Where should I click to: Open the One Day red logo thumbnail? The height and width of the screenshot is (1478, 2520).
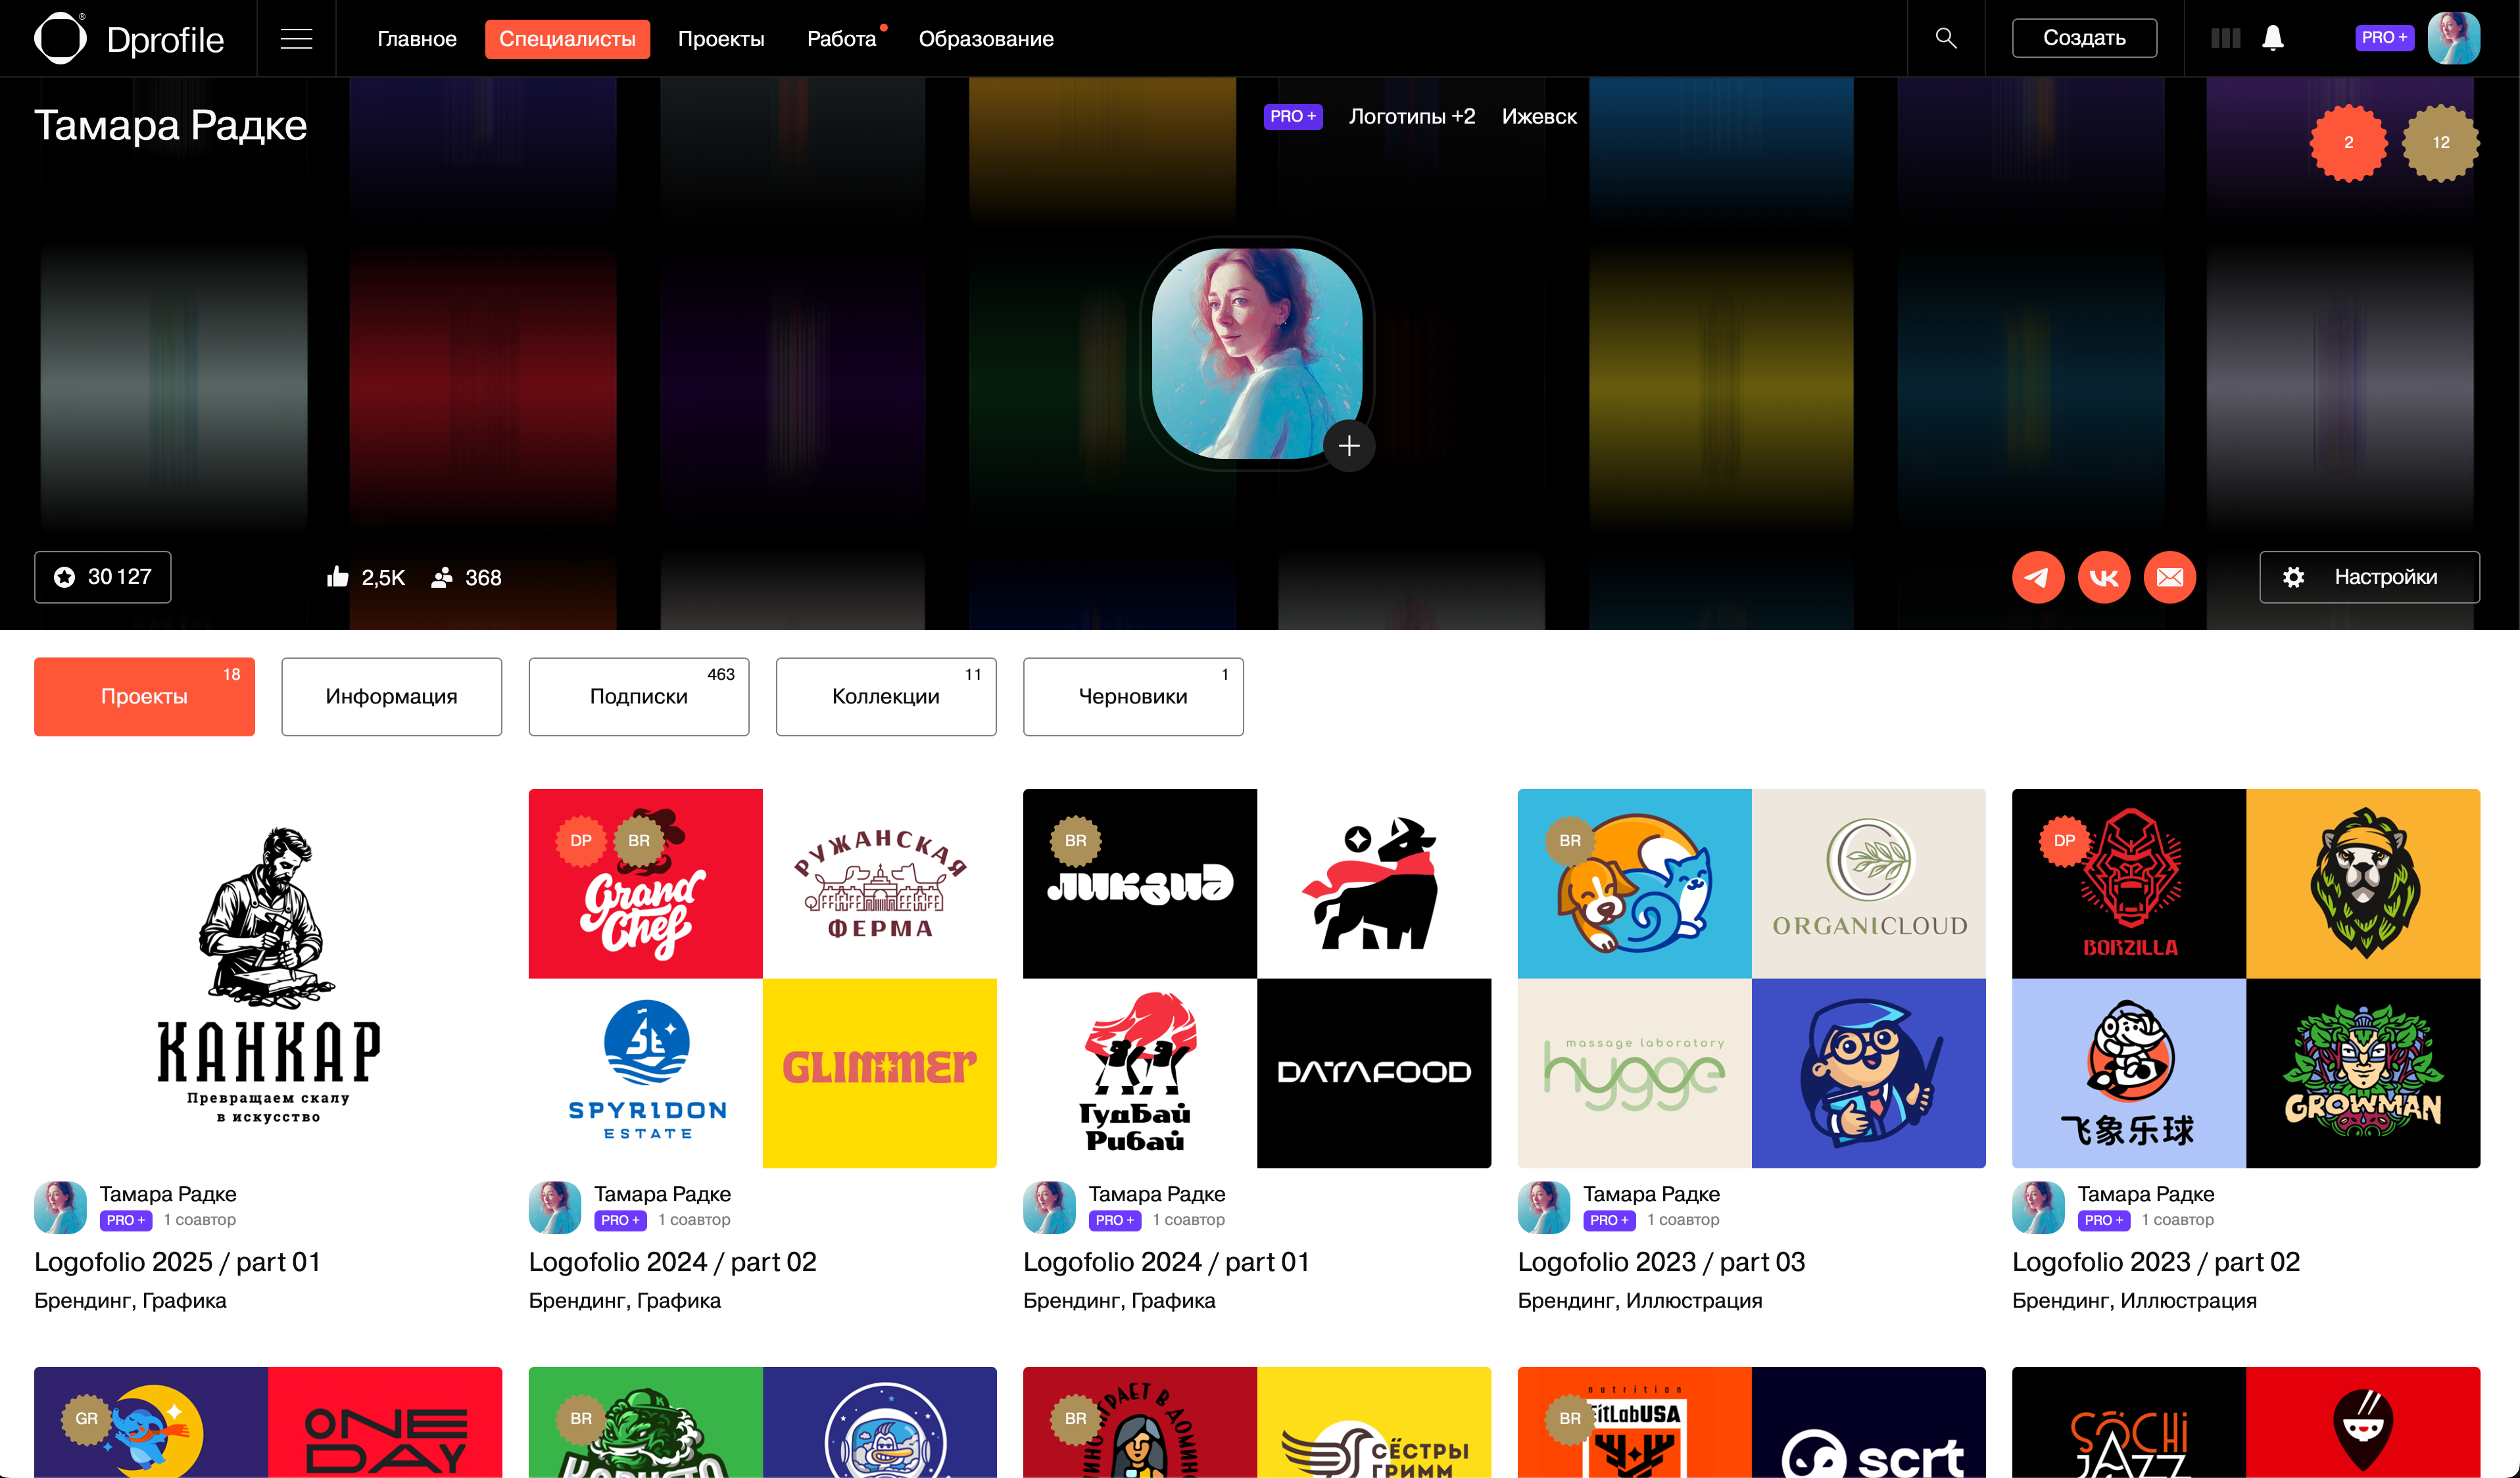pyautogui.click(x=385, y=1422)
